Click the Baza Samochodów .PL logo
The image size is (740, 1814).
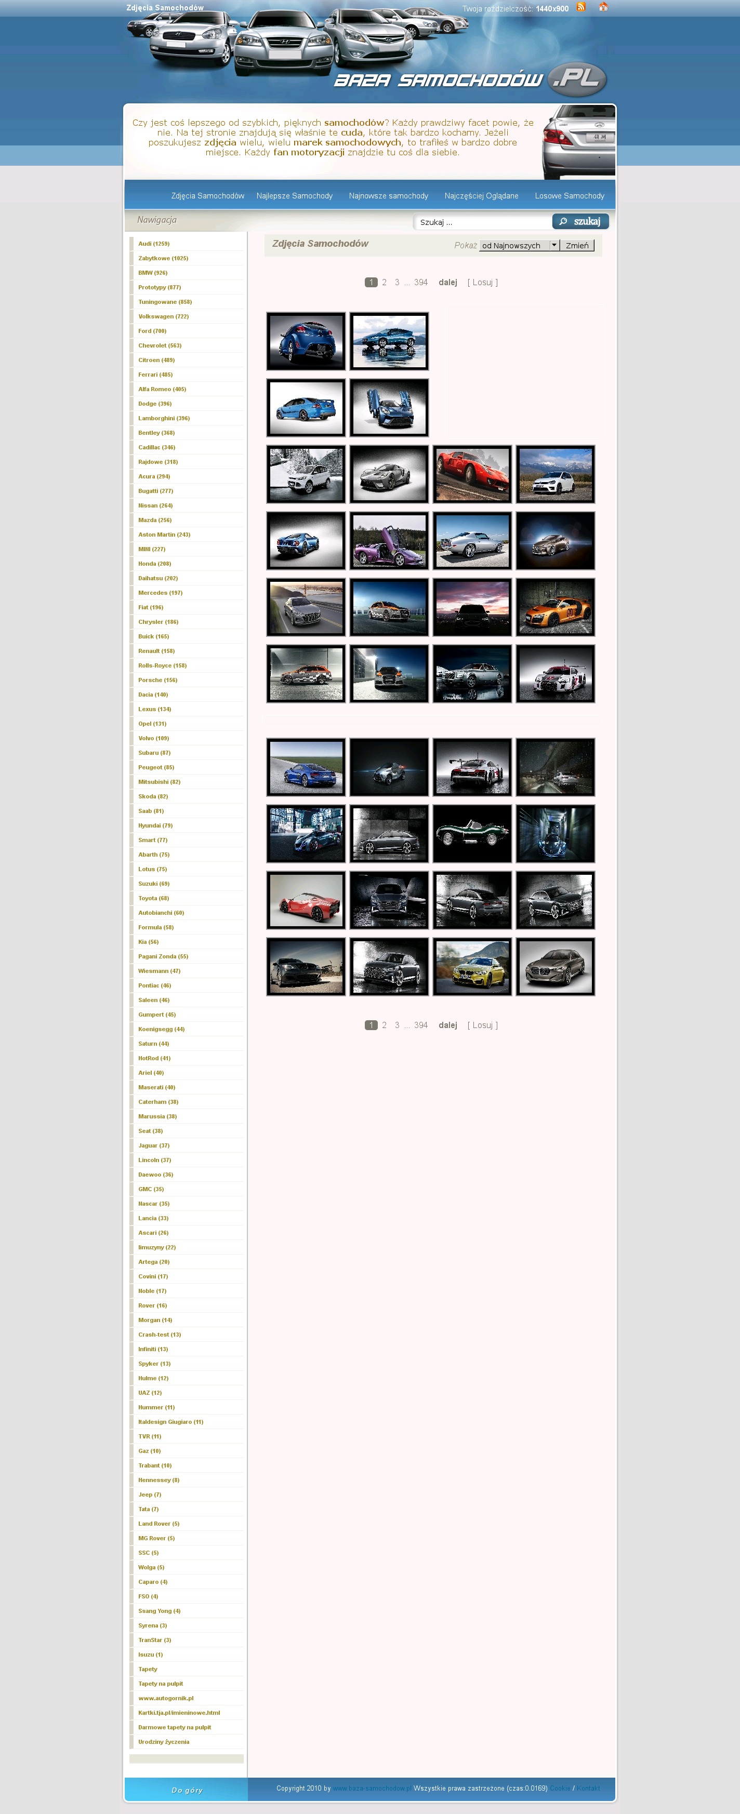click(469, 81)
